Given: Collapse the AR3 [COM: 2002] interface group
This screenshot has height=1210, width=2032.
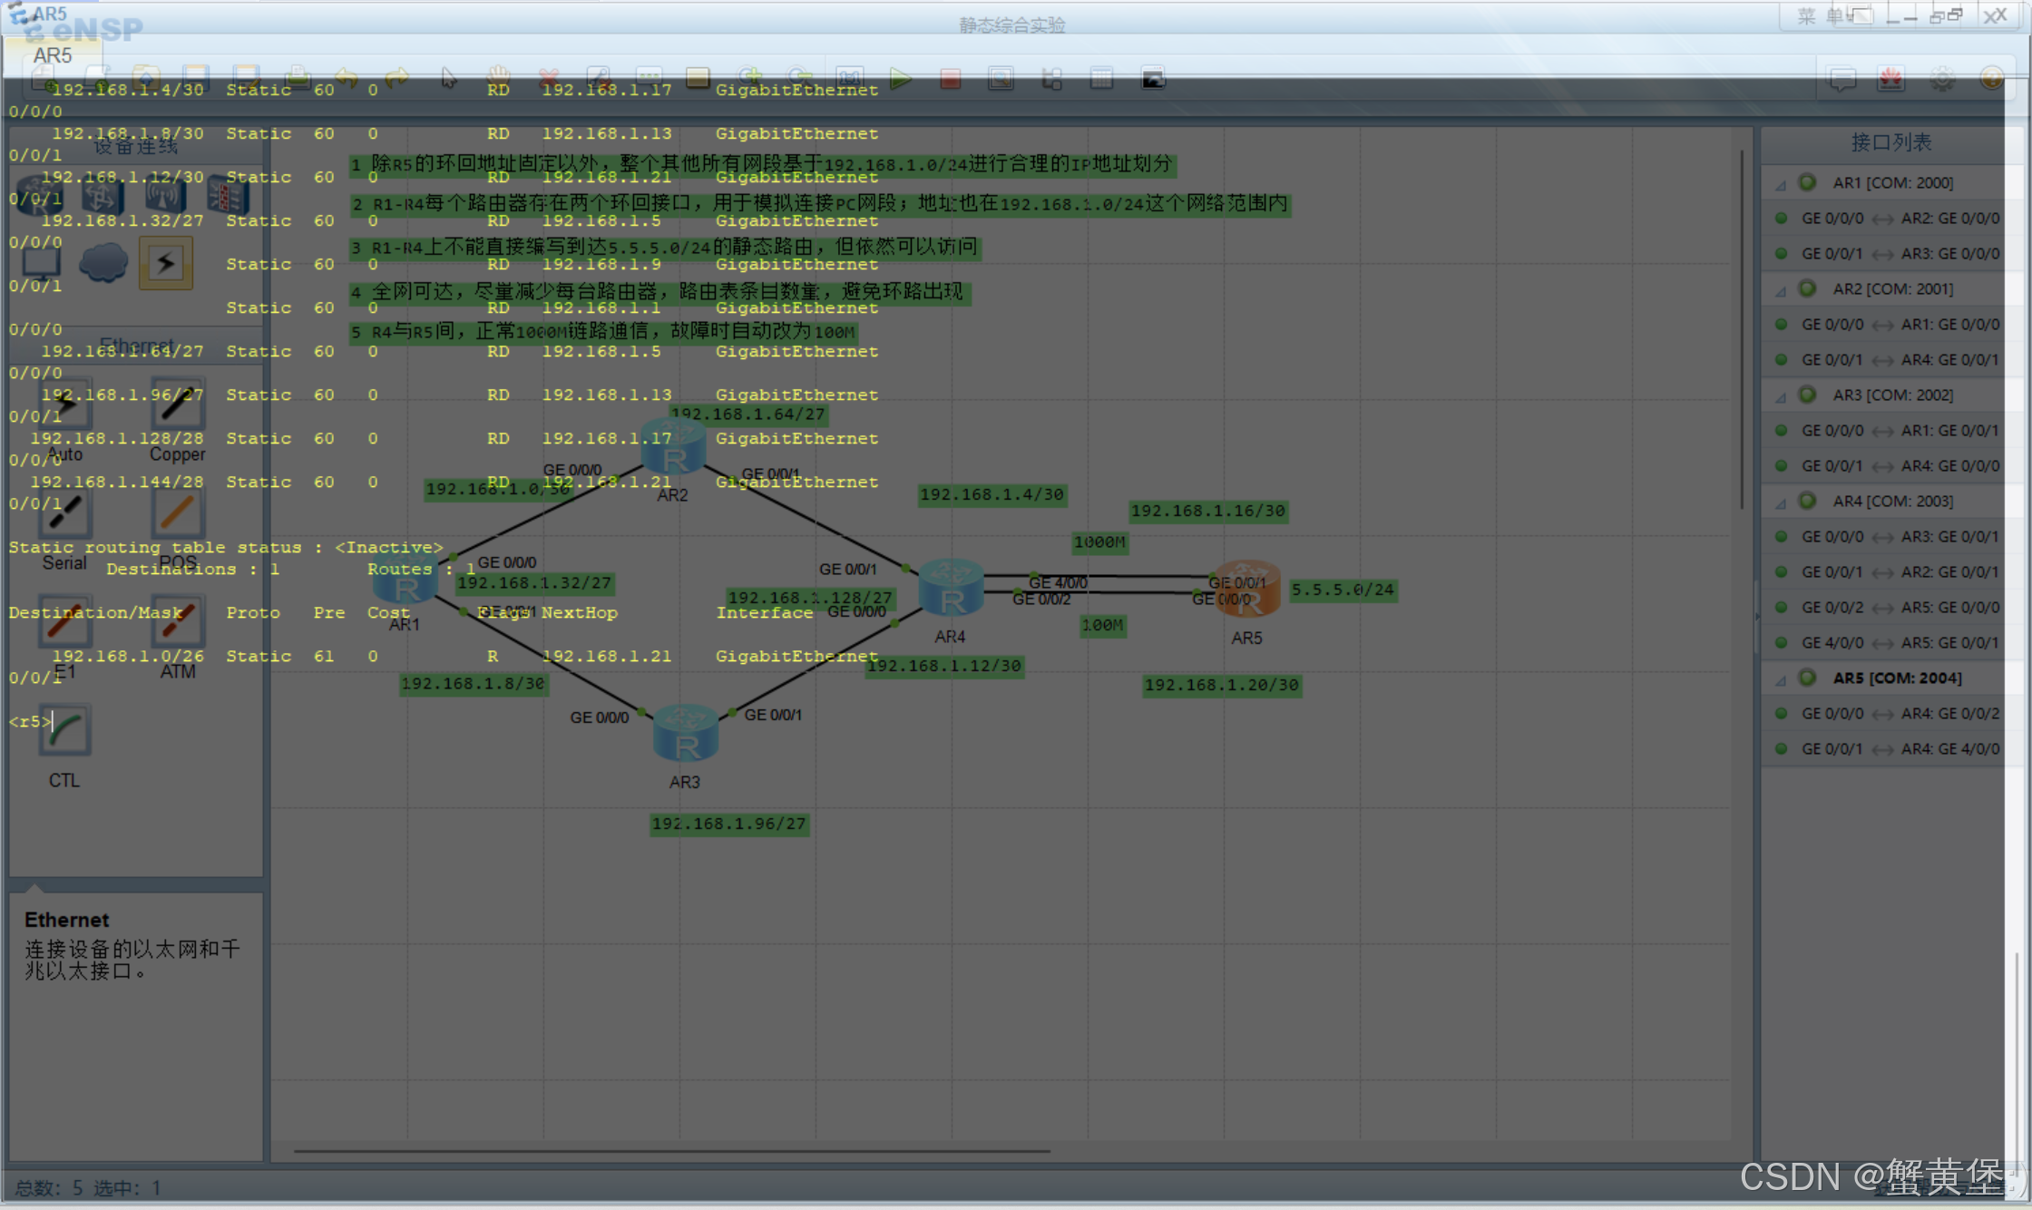Looking at the screenshot, I should [x=1780, y=396].
